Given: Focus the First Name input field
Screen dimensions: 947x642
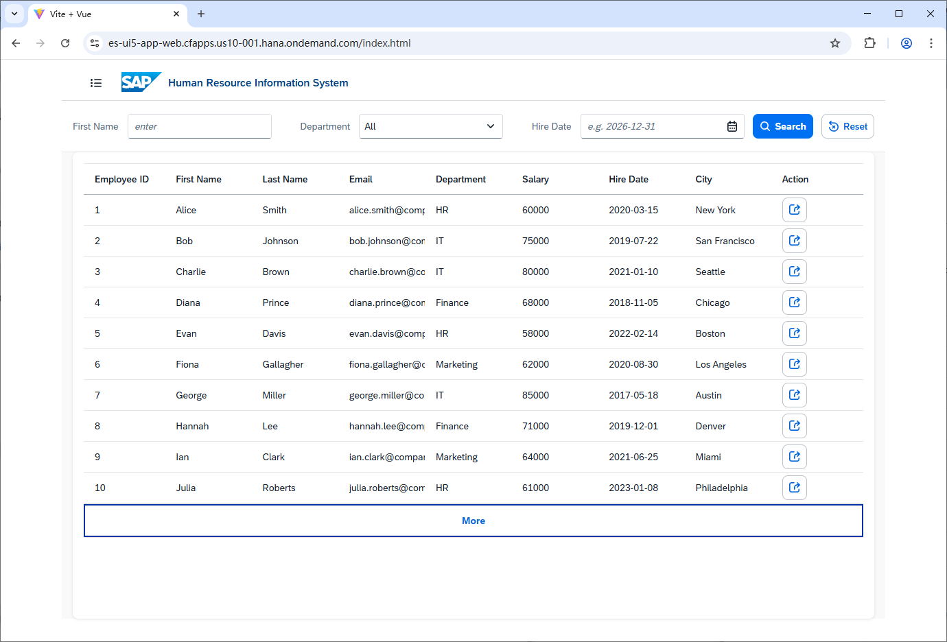Looking at the screenshot, I should 199,126.
